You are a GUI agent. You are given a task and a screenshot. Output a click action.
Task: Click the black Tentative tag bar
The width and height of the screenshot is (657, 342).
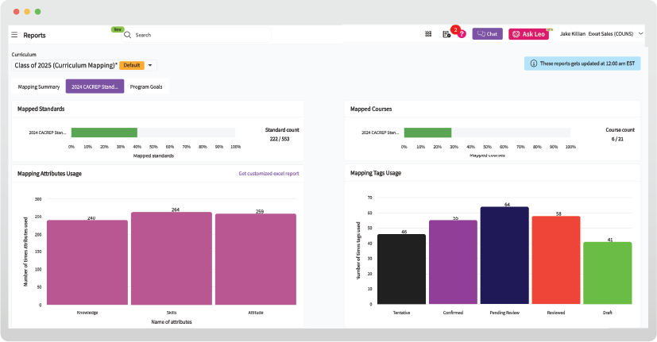coord(401,269)
